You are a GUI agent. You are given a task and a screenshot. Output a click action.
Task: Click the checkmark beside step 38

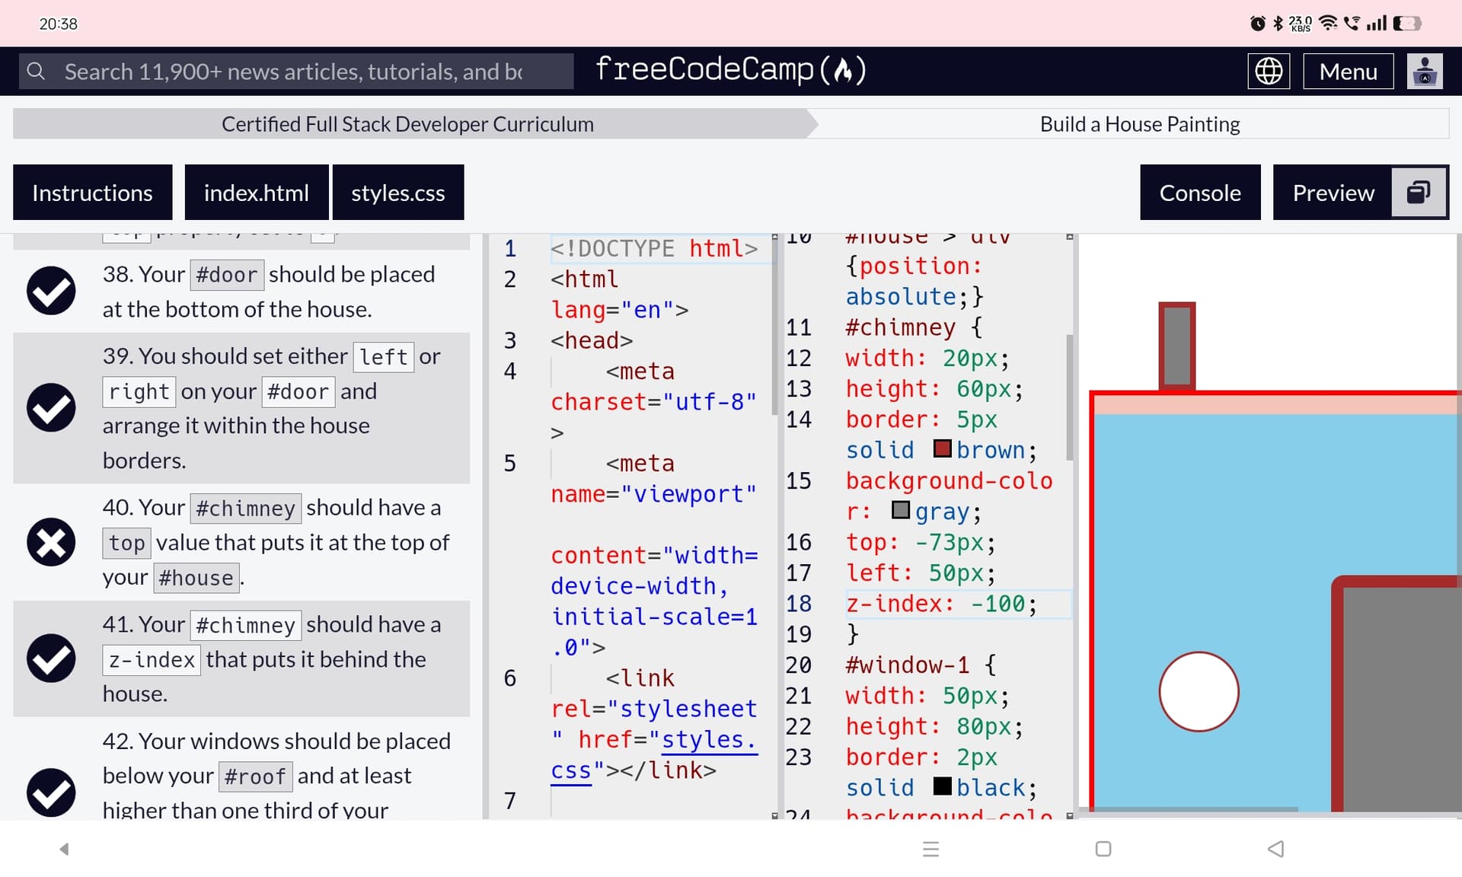(x=51, y=291)
